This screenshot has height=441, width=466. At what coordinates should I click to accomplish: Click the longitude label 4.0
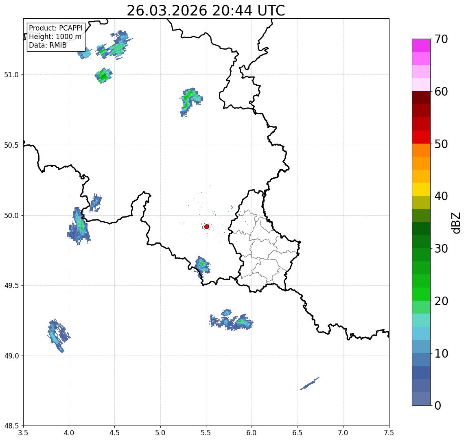(x=69, y=433)
